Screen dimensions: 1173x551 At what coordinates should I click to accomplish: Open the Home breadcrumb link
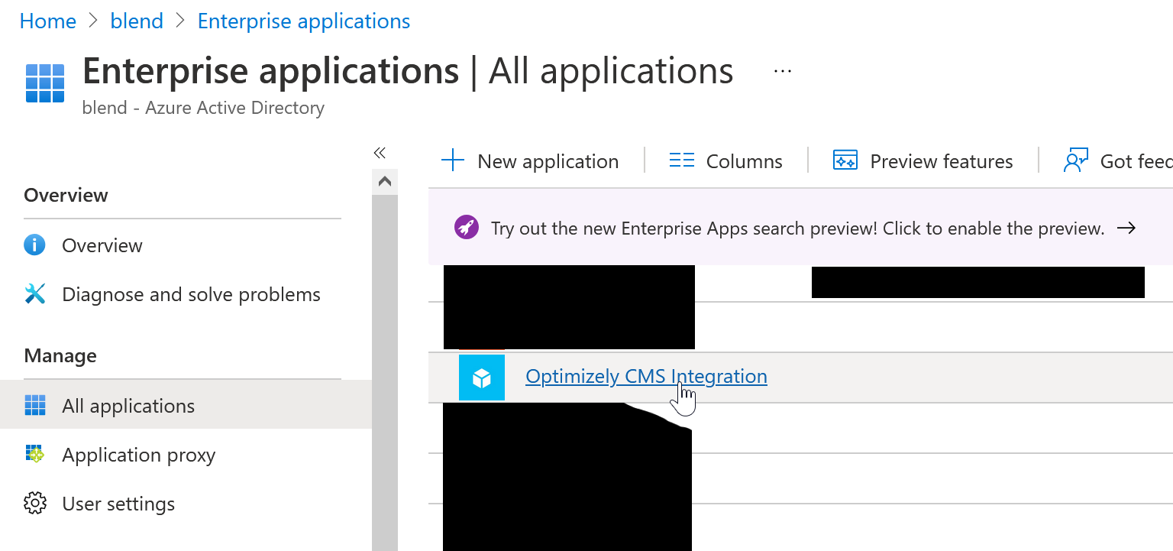[x=47, y=21]
